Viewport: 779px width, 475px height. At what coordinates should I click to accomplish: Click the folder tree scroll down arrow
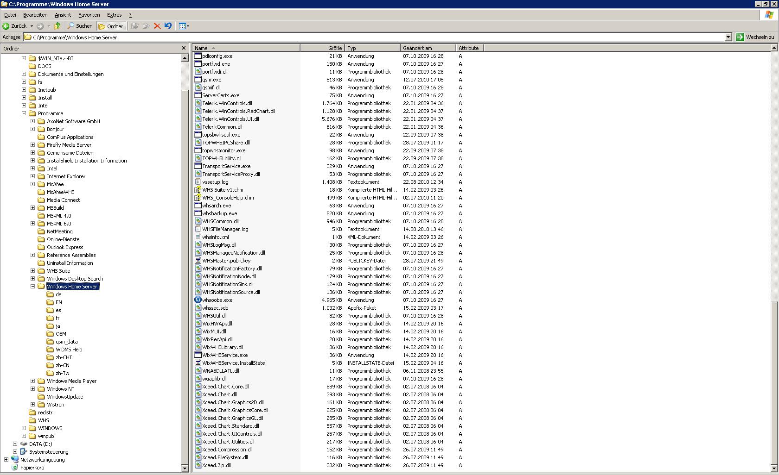[x=185, y=468]
